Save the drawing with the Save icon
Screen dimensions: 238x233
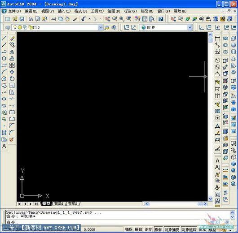[22, 19]
